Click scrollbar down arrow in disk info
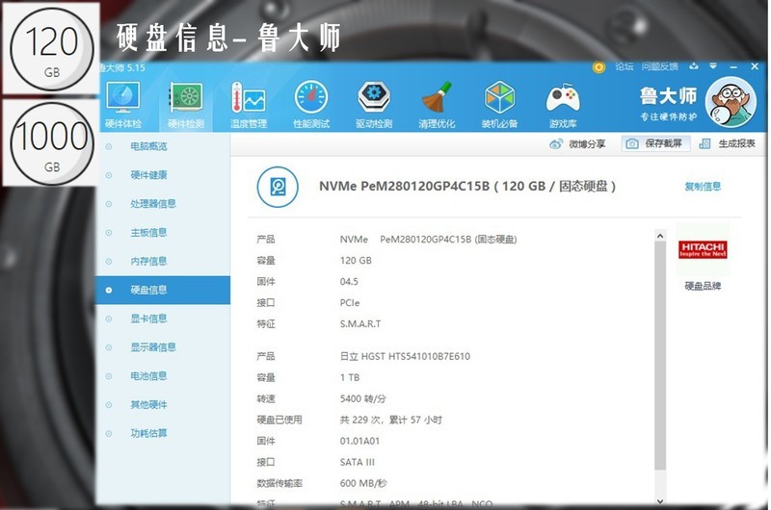The height and width of the screenshot is (510, 771). 660,501
